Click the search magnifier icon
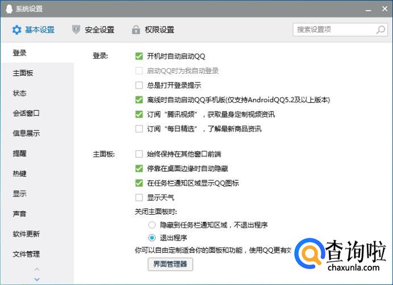 coord(381,30)
